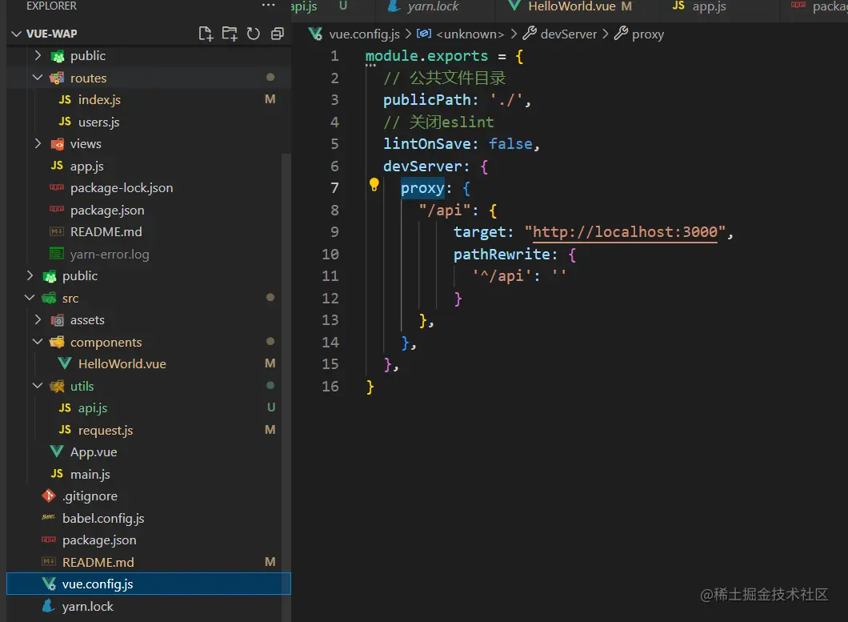Collapse all folders in Explorer
The height and width of the screenshot is (622, 848).
click(x=277, y=34)
